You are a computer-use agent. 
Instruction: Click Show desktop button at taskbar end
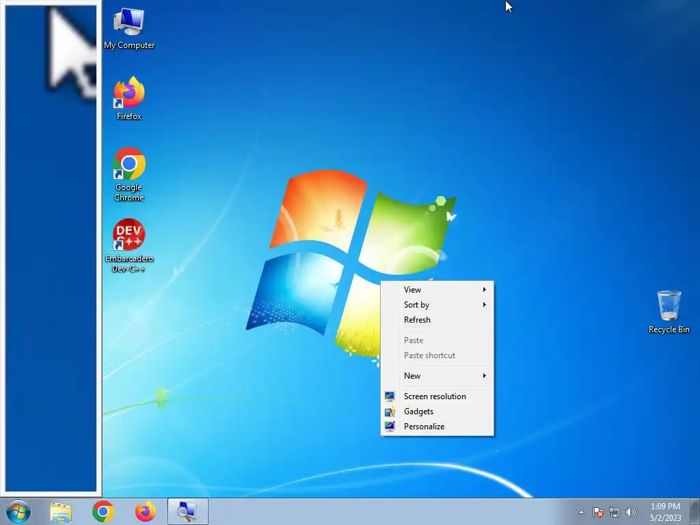click(695, 511)
